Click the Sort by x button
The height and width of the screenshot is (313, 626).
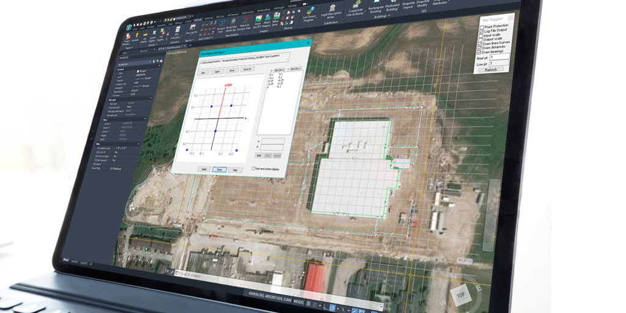pyautogui.click(x=279, y=70)
